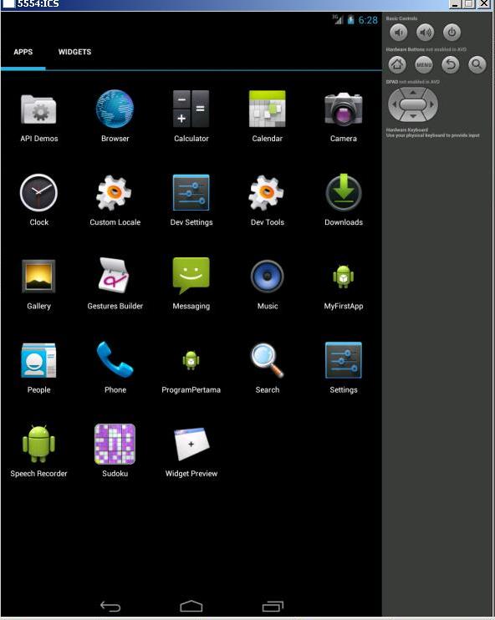Viewport: 495px width, 620px height.
Task: Open Dev Settings
Action: tap(191, 200)
